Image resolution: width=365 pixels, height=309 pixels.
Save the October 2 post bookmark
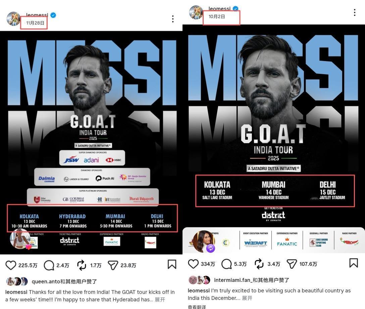tap(354, 263)
